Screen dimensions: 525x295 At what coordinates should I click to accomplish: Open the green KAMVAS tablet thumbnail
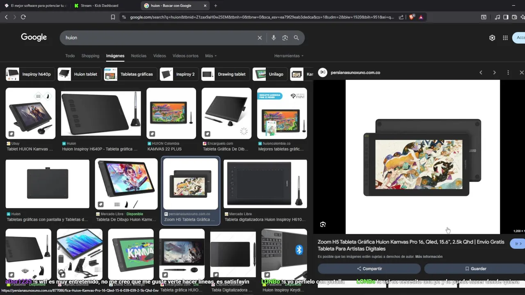[x=131, y=254]
